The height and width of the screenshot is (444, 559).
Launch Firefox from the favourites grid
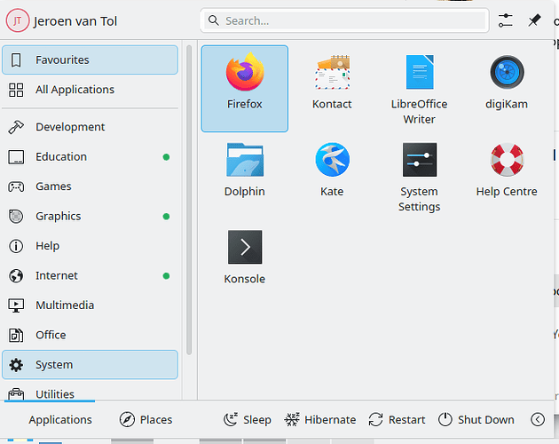click(245, 87)
